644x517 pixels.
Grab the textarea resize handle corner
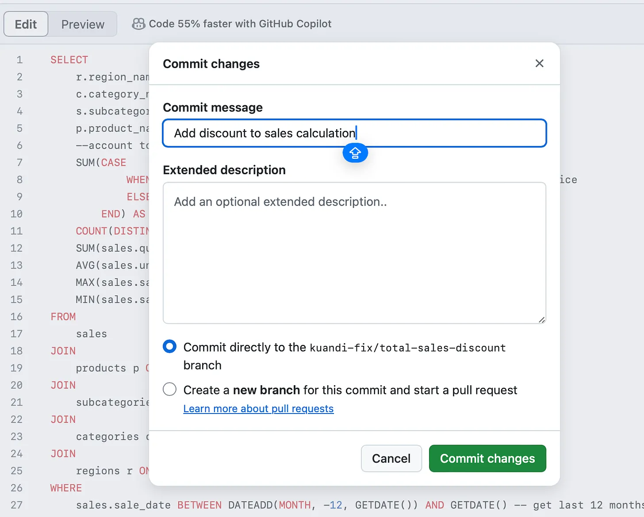click(541, 319)
